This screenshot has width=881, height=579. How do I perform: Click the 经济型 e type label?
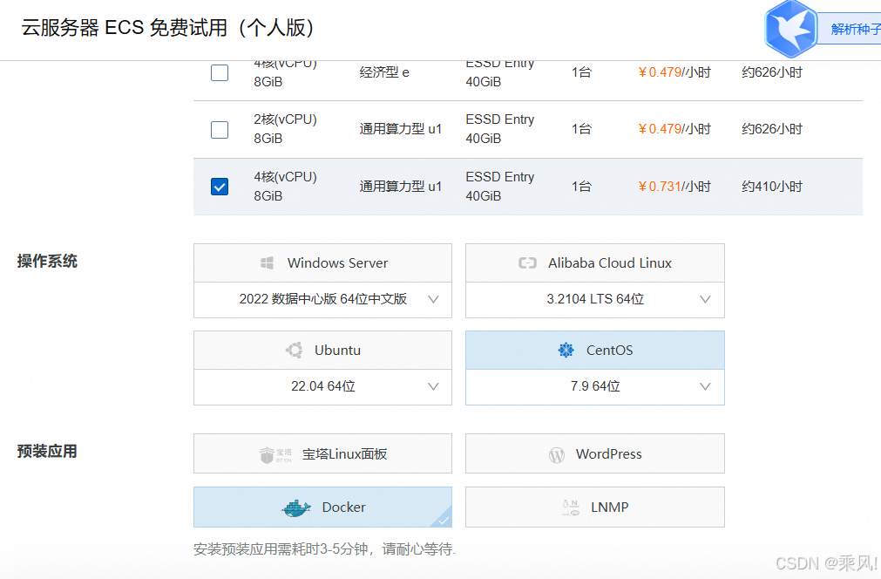384,72
